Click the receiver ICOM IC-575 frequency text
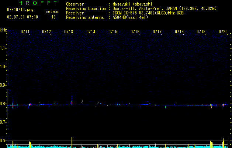This screenshot has height=148, width=232. (148, 13)
